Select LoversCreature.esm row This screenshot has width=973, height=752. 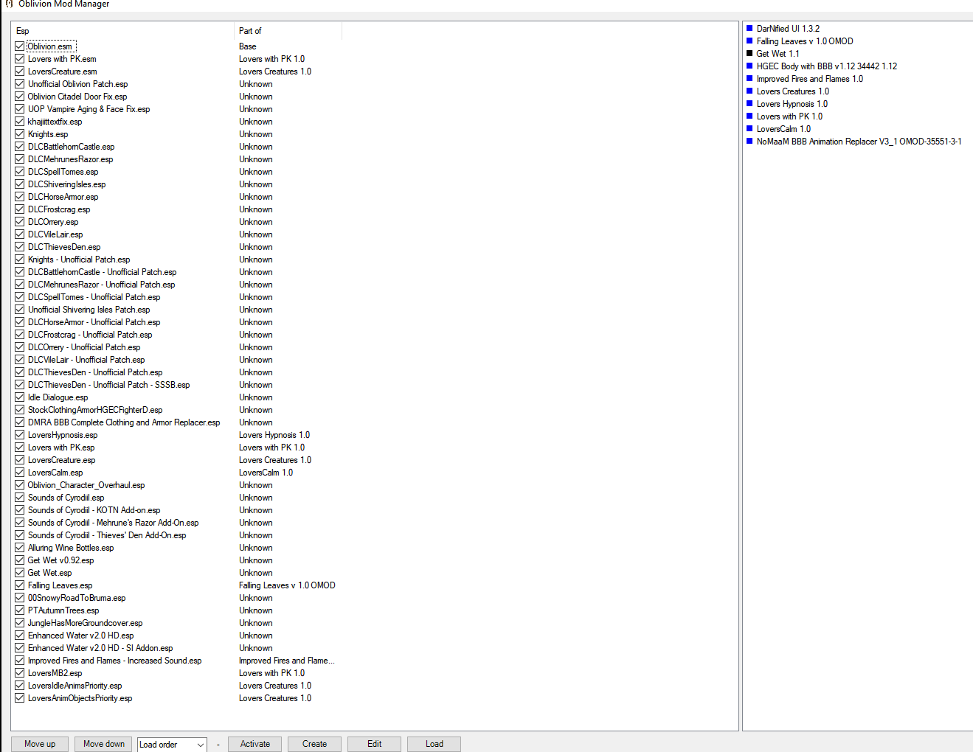coord(63,72)
